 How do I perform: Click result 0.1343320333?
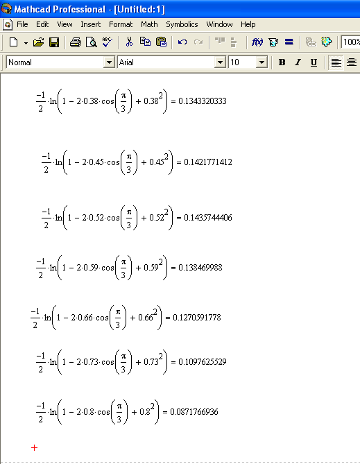point(203,101)
